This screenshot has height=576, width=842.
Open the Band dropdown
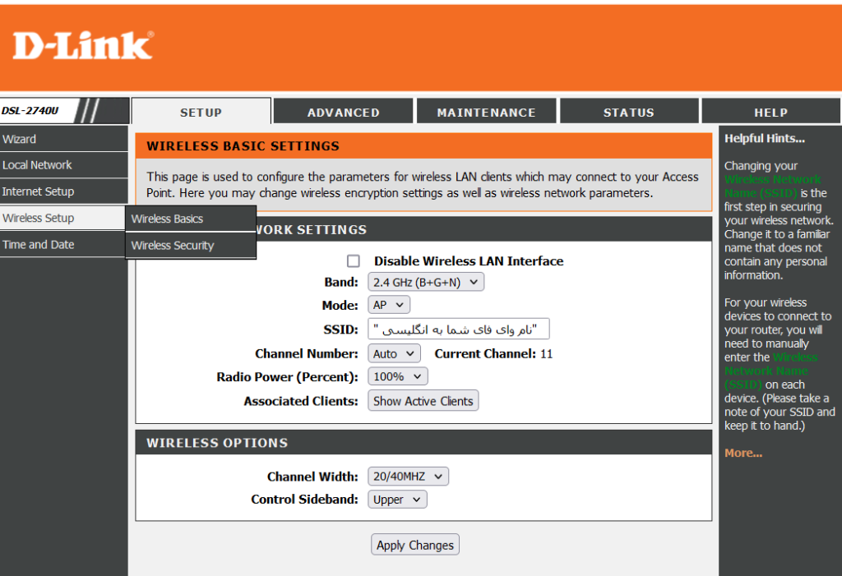tap(425, 282)
